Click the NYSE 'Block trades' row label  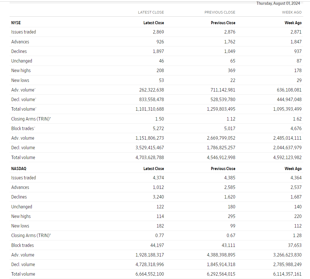click(x=23, y=129)
